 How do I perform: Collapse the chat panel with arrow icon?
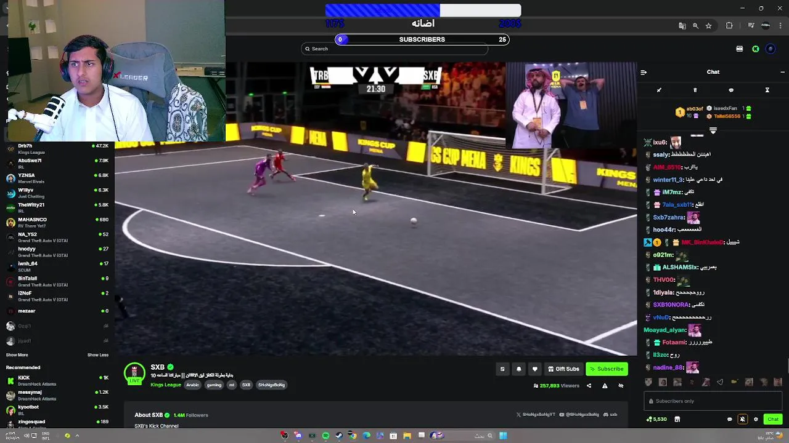[x=644, y=72]
